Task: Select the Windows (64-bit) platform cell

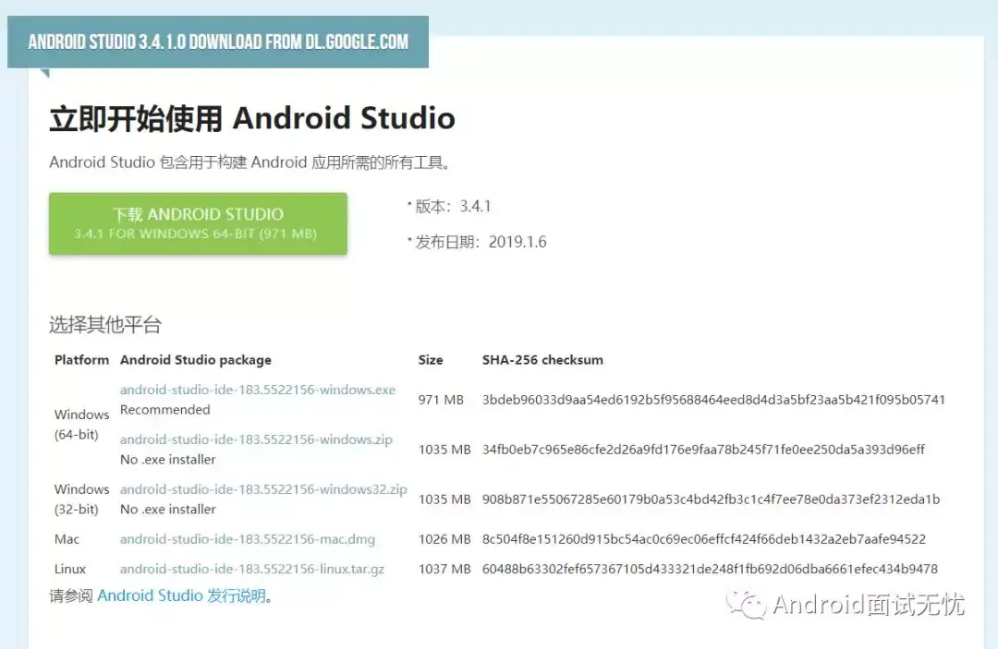Action: [x=81, y=425]
